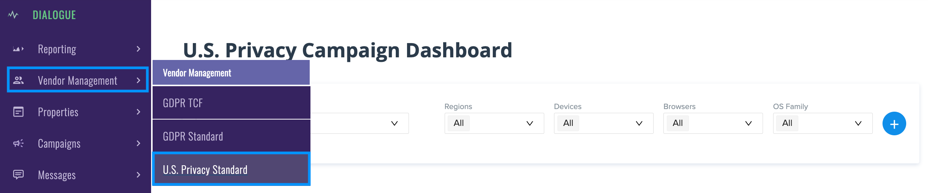Image resolution: width=928 pixels, height=193 pixels.
Task: Expand the Campaigns chevron arrow
Action: (x=138, y=143)
